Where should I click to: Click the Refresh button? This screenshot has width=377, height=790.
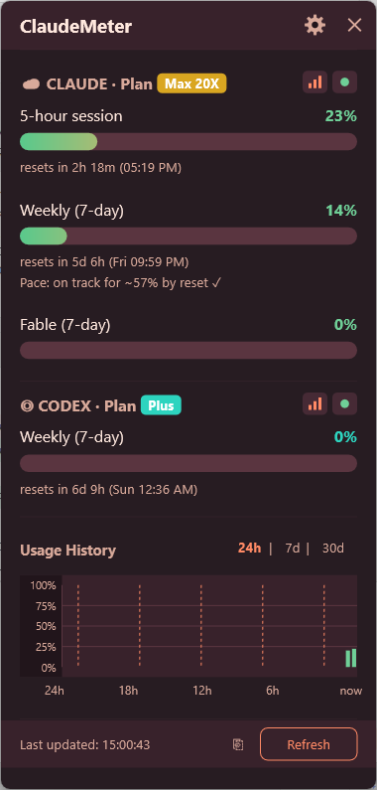(309, 744)
